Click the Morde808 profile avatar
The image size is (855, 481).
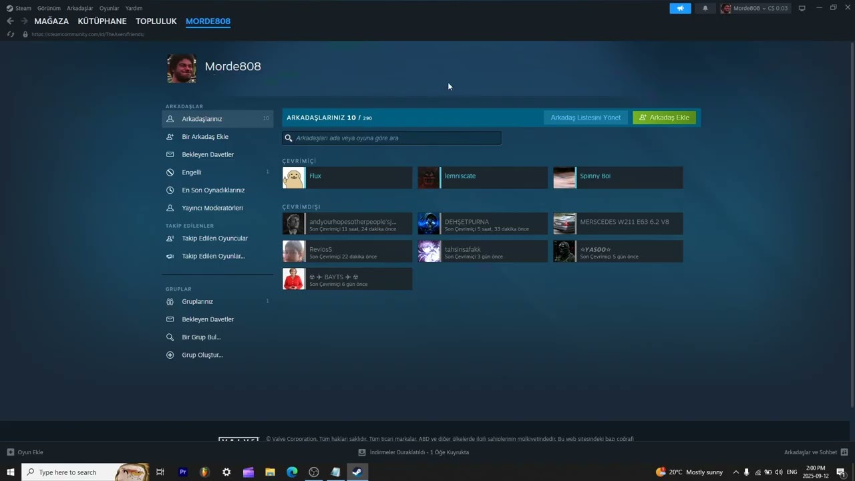tap(182, 68)
